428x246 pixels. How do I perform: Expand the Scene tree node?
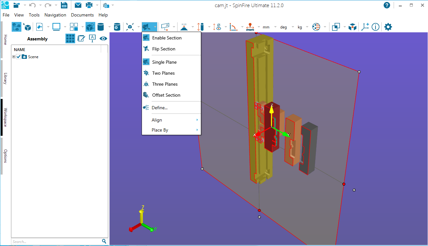pyautogui.click(x=14, y=57)
